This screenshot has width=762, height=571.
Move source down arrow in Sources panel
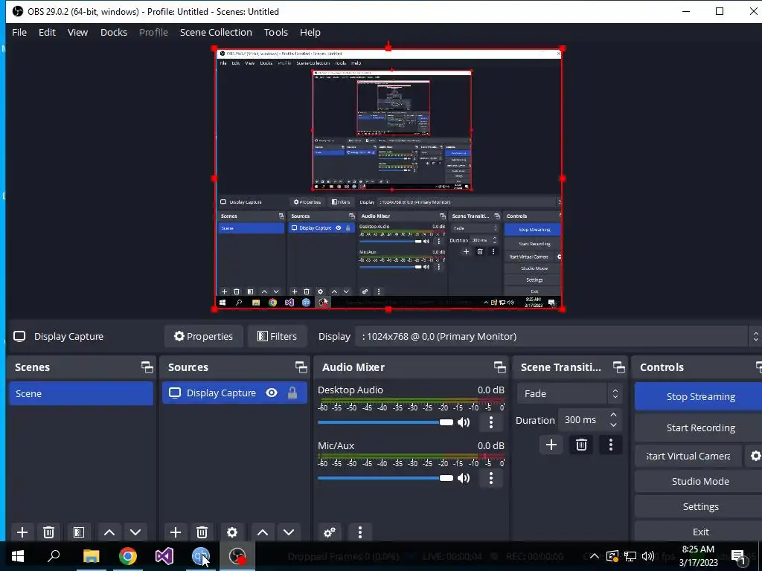[289, 532]
